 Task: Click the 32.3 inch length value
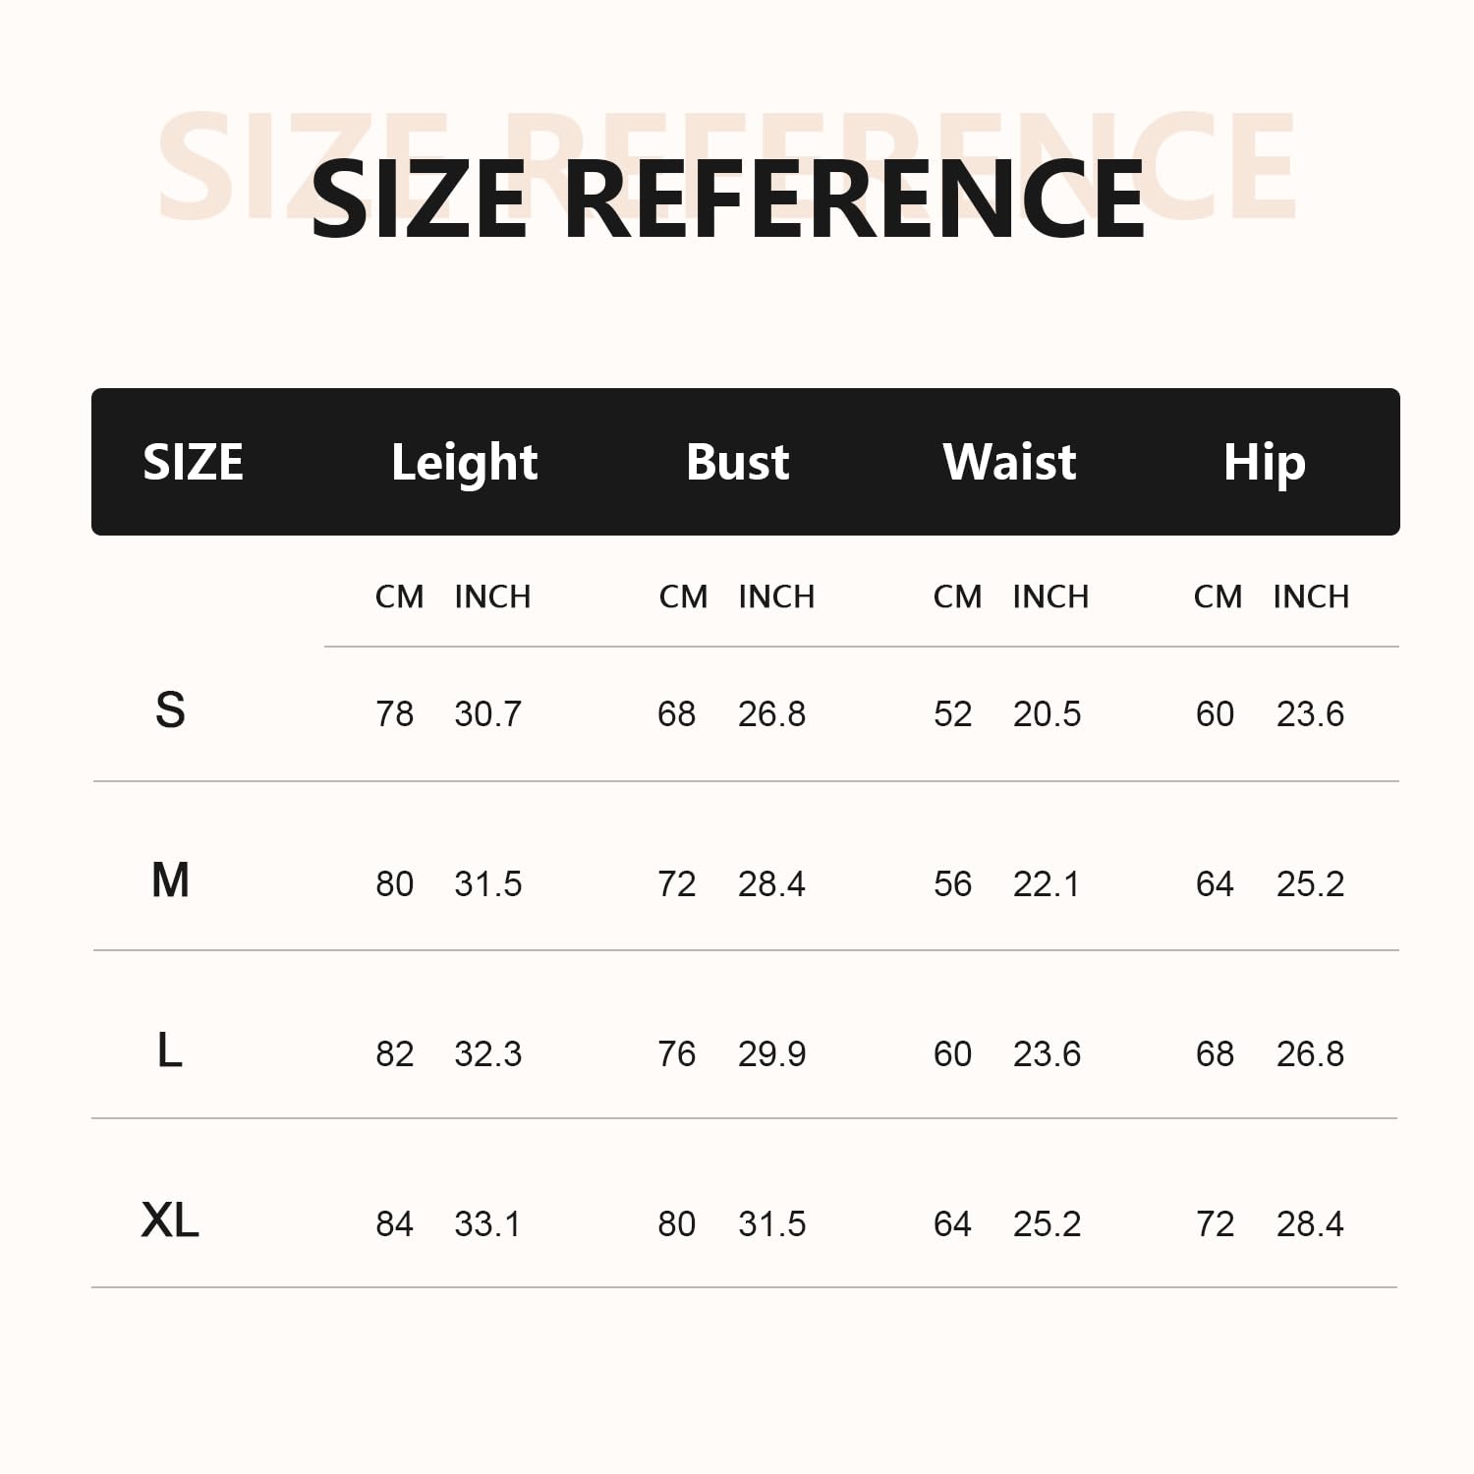pyautogui.click(x=487, y=1054)
